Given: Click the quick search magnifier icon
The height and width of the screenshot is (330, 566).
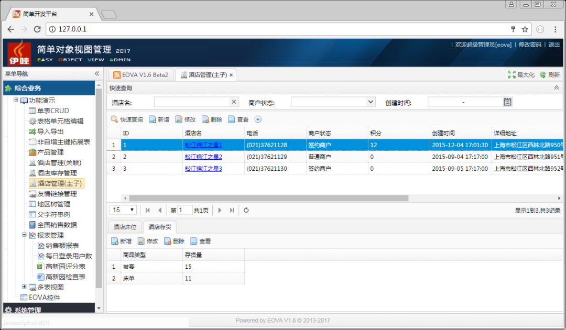Looking at the screenshot, I should (x=114, y=119).
